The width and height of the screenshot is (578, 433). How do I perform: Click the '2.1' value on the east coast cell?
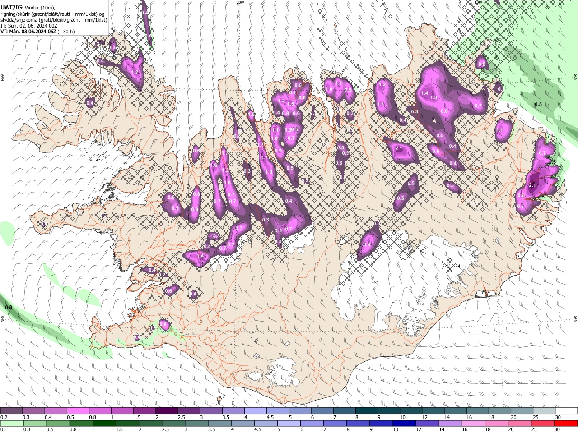coord(532,185)
